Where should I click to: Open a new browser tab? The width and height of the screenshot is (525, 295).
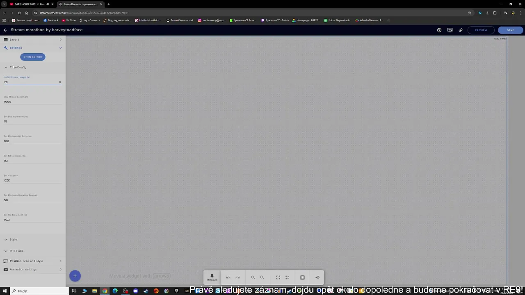[x=109, y=4]
